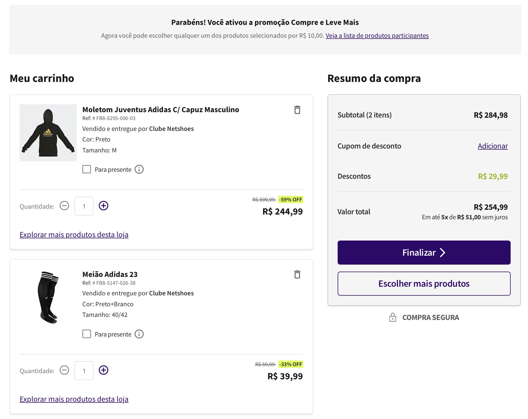Click Escolher mais produtos button
528x419 pixels.
[x=424, y=284]
